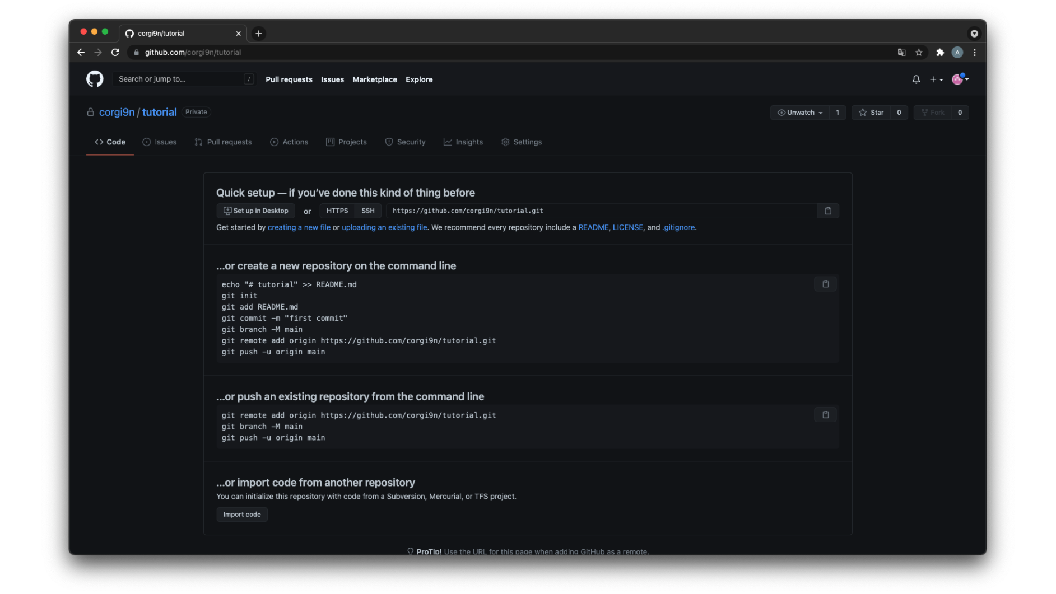
Task: Open the stargazers count next to Star
Action: (x=899, y=113)
